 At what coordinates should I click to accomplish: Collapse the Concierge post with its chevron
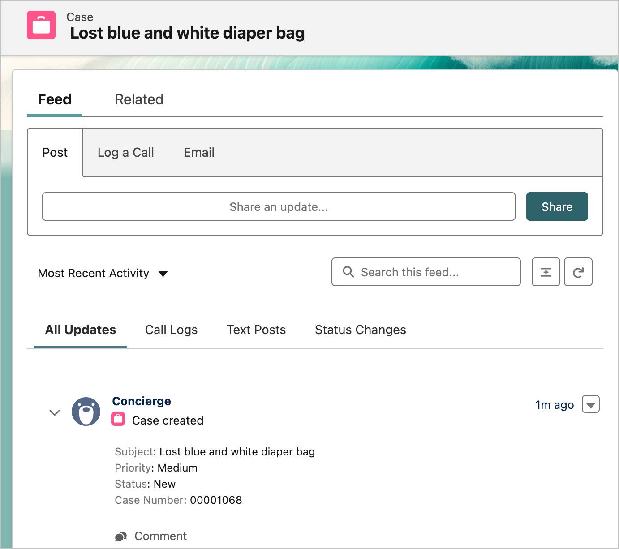[55, 412]
